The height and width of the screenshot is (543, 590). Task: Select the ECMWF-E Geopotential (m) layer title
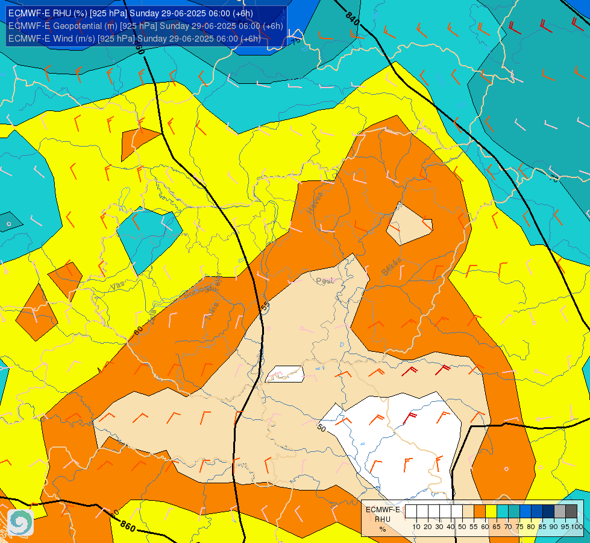point(146,26)
